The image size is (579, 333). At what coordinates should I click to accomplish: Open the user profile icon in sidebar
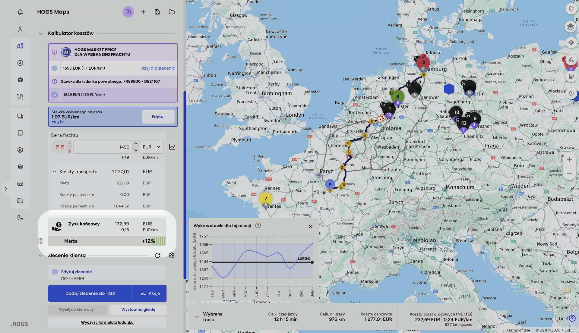[x=20, y=29]
